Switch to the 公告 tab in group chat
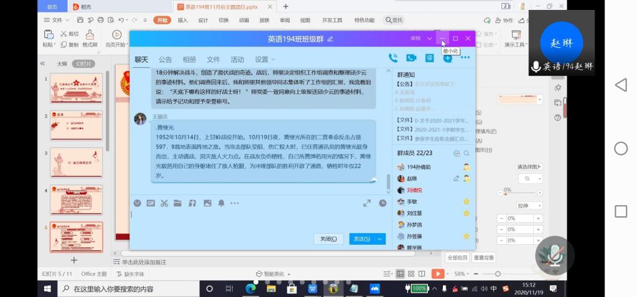The height and width of the screenshot is (297, 637). [165, 60]
